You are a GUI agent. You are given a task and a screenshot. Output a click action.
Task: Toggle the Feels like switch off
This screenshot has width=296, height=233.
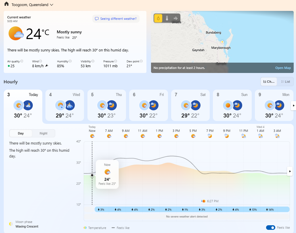[x=271, y=228]
